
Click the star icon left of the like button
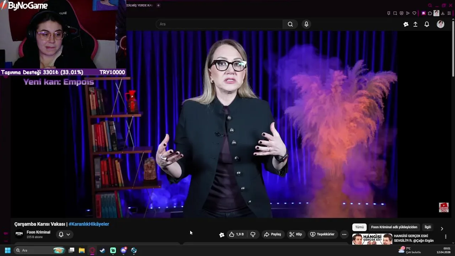click(222, 235)
